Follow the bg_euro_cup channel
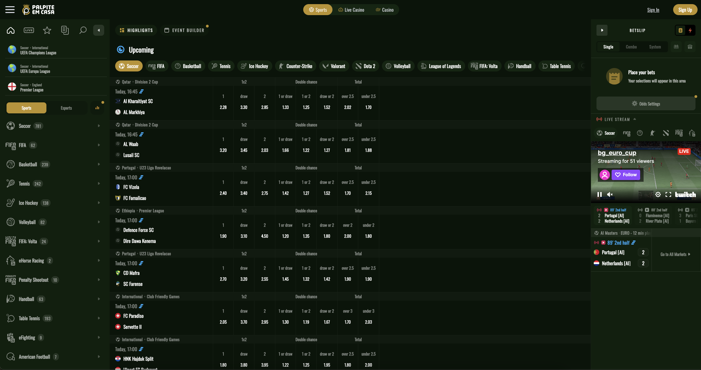The image size is (701, 370). pyautogui.click(x=626, y=175)
